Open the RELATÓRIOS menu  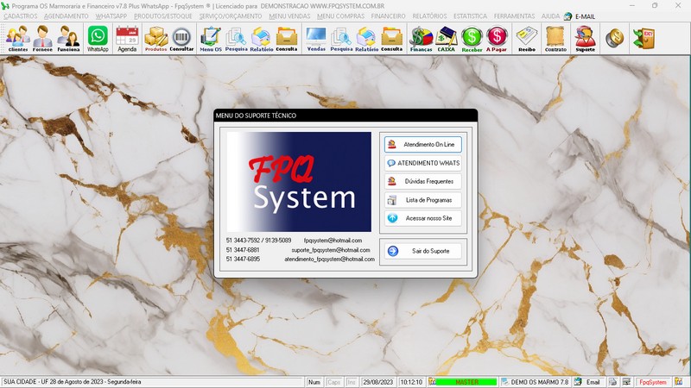429,16
